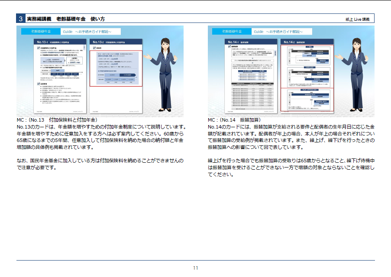
Task: Click the 注意事項 checkbox on card No.13-1
Action: pos(37,84)
